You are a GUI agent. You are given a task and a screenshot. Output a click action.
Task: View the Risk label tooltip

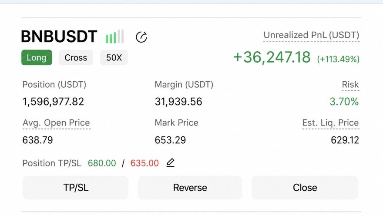click(350, 85)
